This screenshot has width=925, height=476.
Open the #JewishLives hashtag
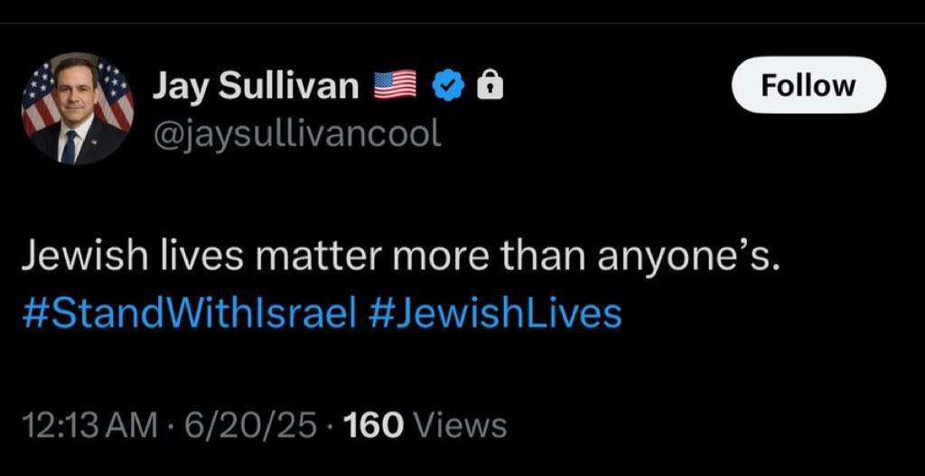(x=496, y=313)
